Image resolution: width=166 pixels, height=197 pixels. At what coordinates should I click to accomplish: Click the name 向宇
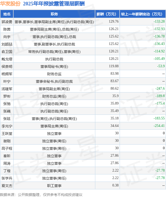(7, 37)
